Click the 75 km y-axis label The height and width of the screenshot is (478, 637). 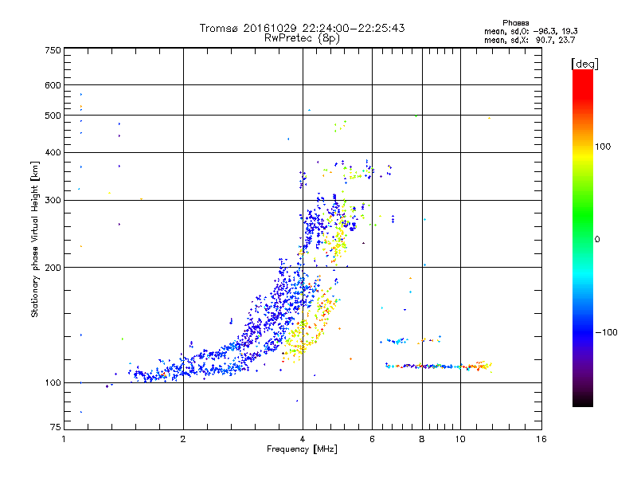pyautogui.click(x=55, y=427)
